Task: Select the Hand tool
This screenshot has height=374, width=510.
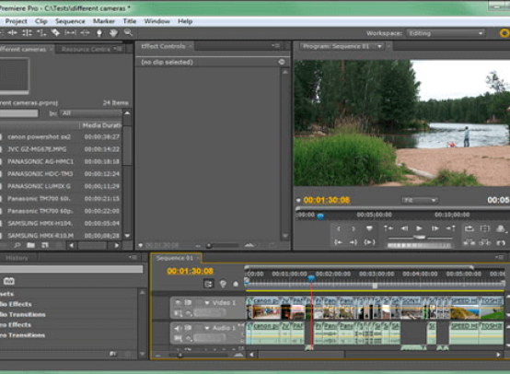Action: (x=113, y=32)
